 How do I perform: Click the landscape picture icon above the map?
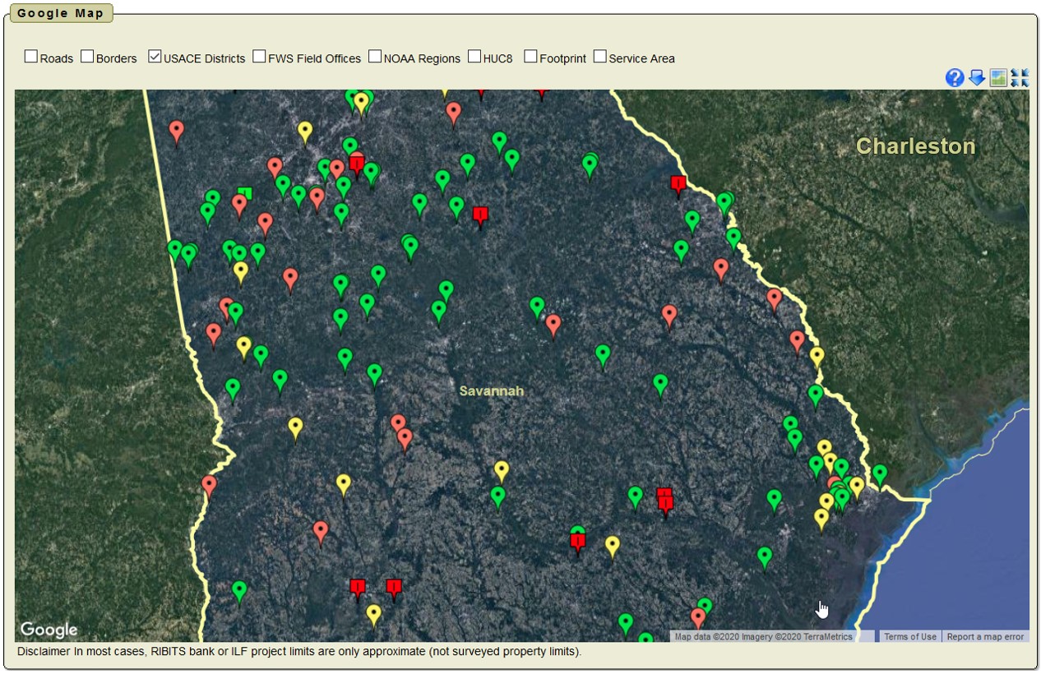pos(998,78)
